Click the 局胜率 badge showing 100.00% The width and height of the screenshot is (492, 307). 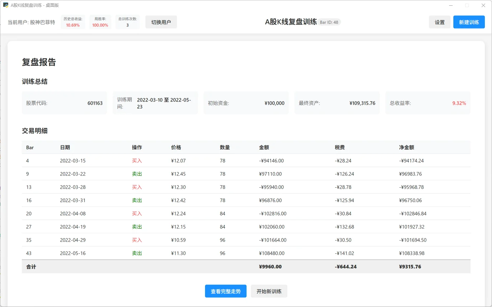pos(100,22)
